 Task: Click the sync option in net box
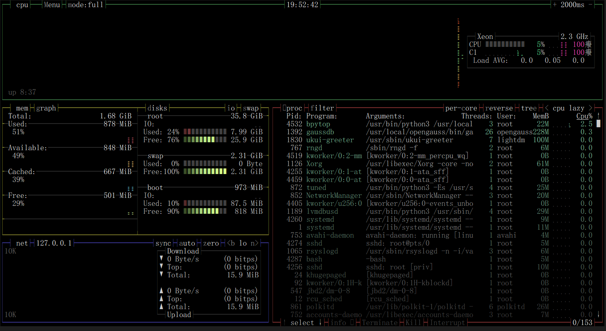[163, 243]
